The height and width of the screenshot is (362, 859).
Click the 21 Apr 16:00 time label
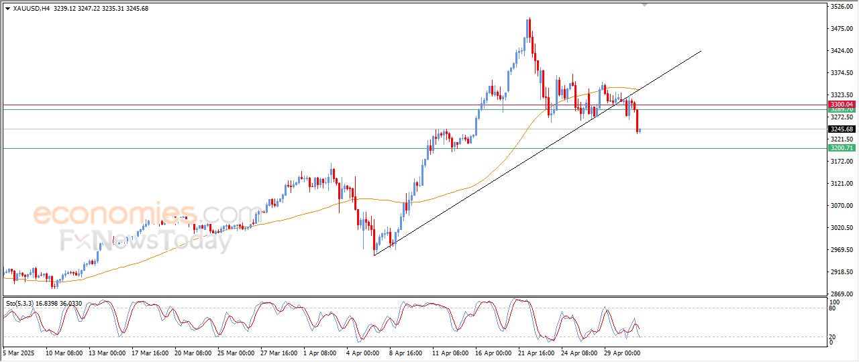pos(536,352)
